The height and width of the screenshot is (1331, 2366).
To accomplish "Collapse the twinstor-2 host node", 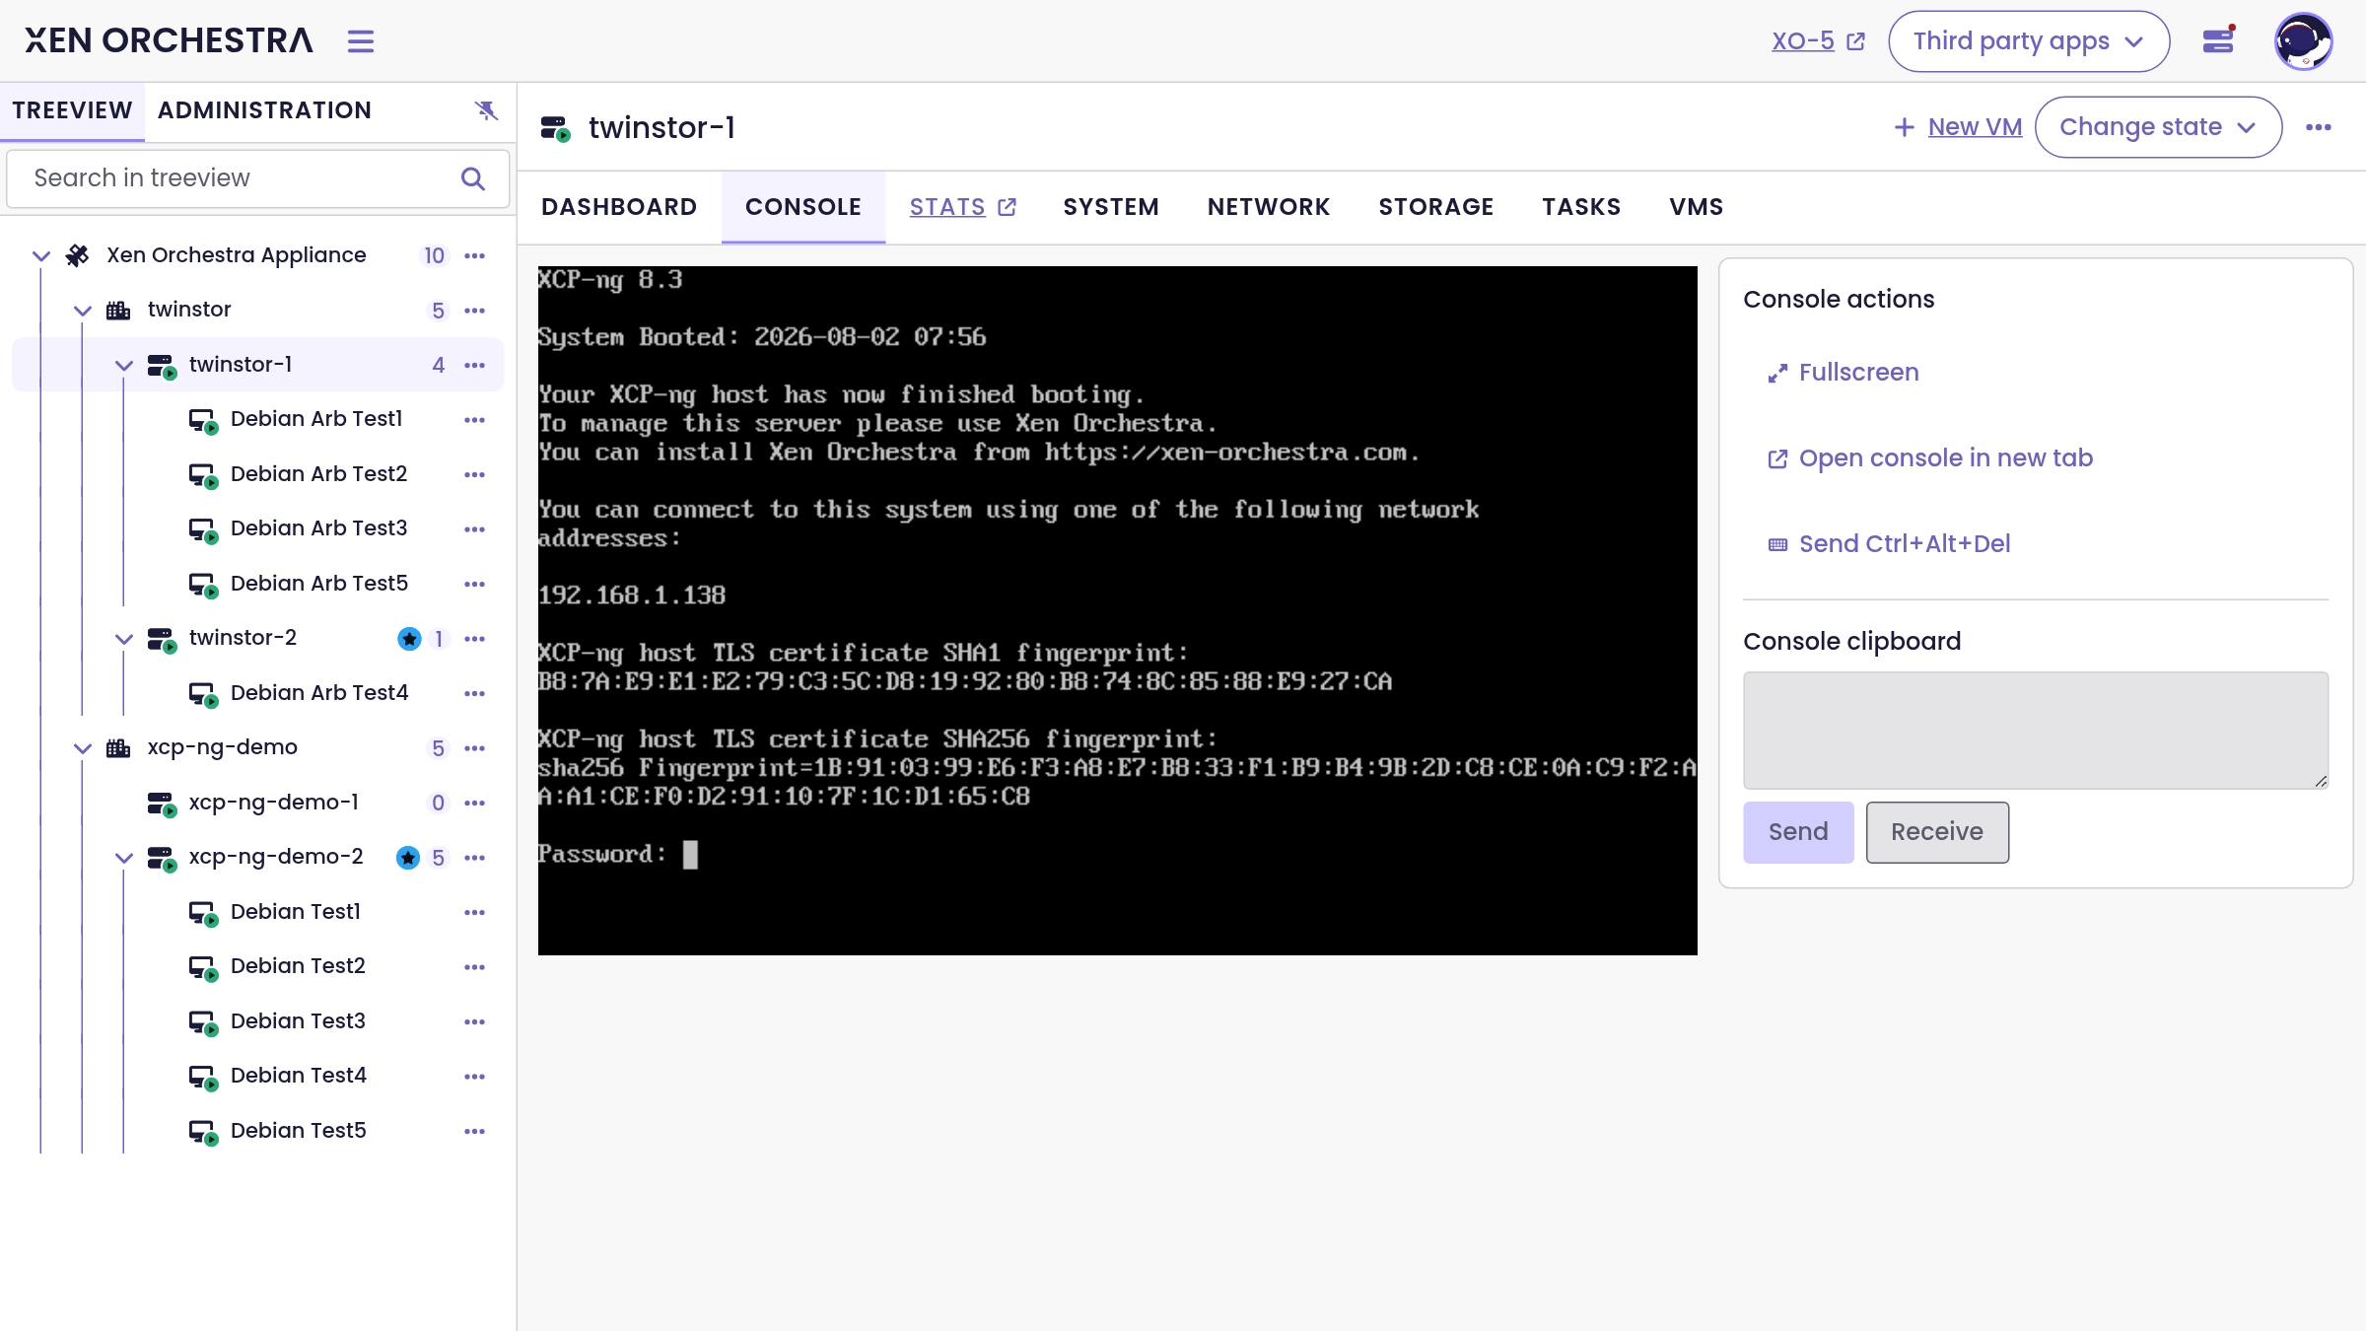I will [124, 639].
